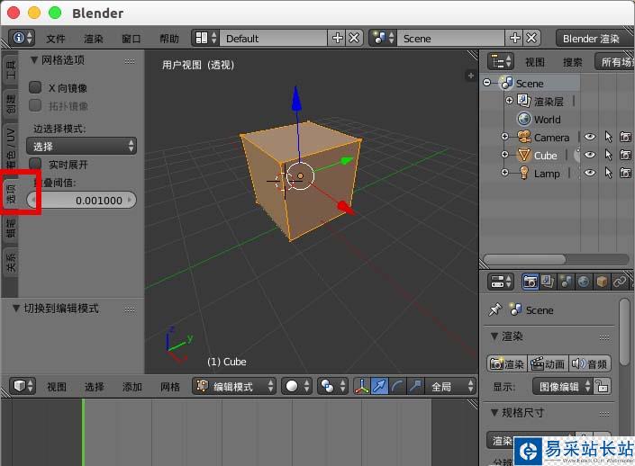The image size is (635, 466).
Task: Toggle Camera visibility eye icon
Action: [x=590, y=137]
